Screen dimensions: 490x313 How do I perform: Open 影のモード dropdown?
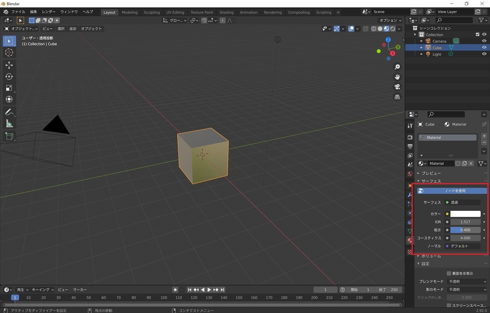click(x=468, y=290)
